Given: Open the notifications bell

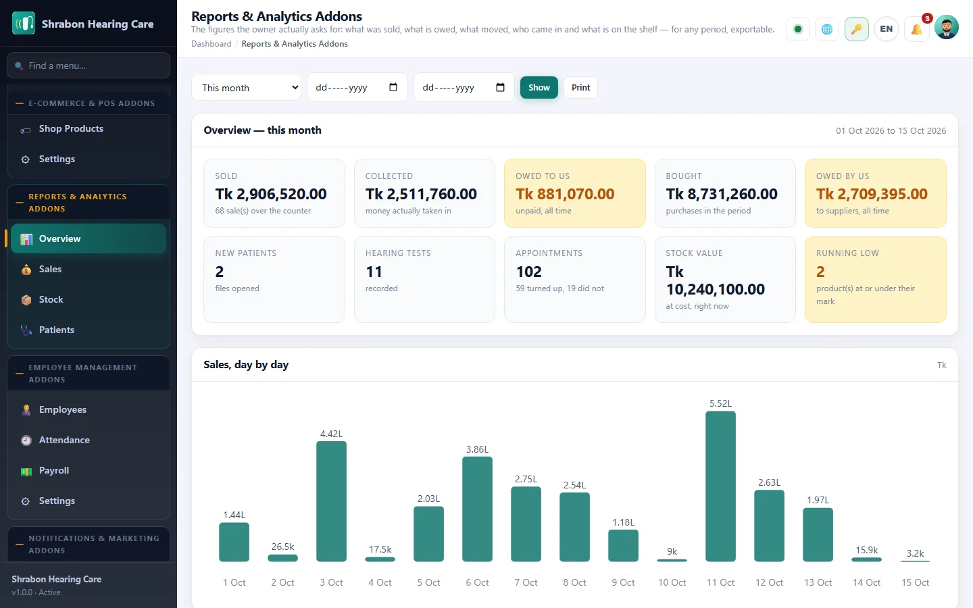Looking at the screenshot, I should [916, 29].
